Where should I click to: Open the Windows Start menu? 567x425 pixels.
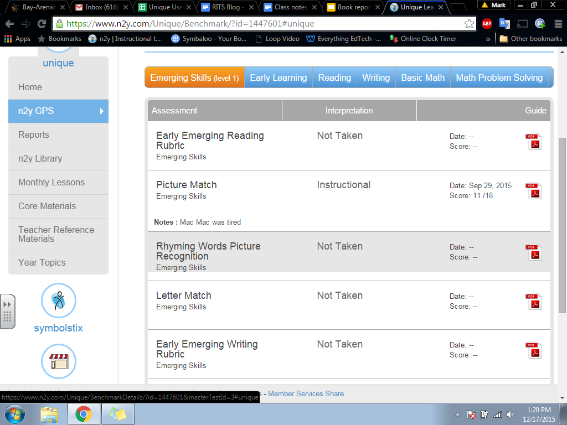pyautogui.click(x=14, y=414)
